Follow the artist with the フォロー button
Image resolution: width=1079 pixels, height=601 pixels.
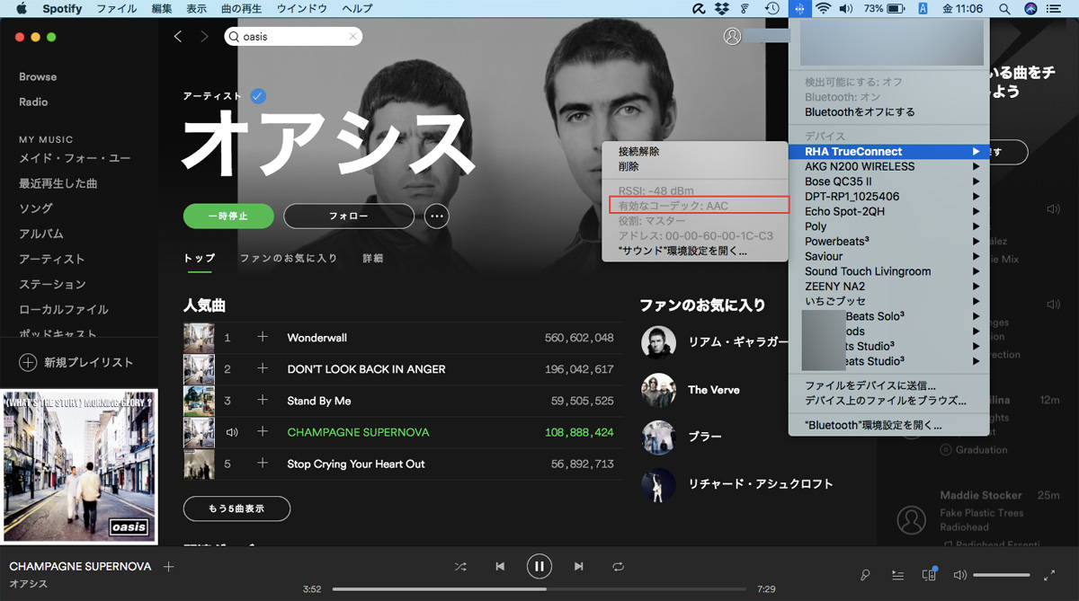[349, 217]
